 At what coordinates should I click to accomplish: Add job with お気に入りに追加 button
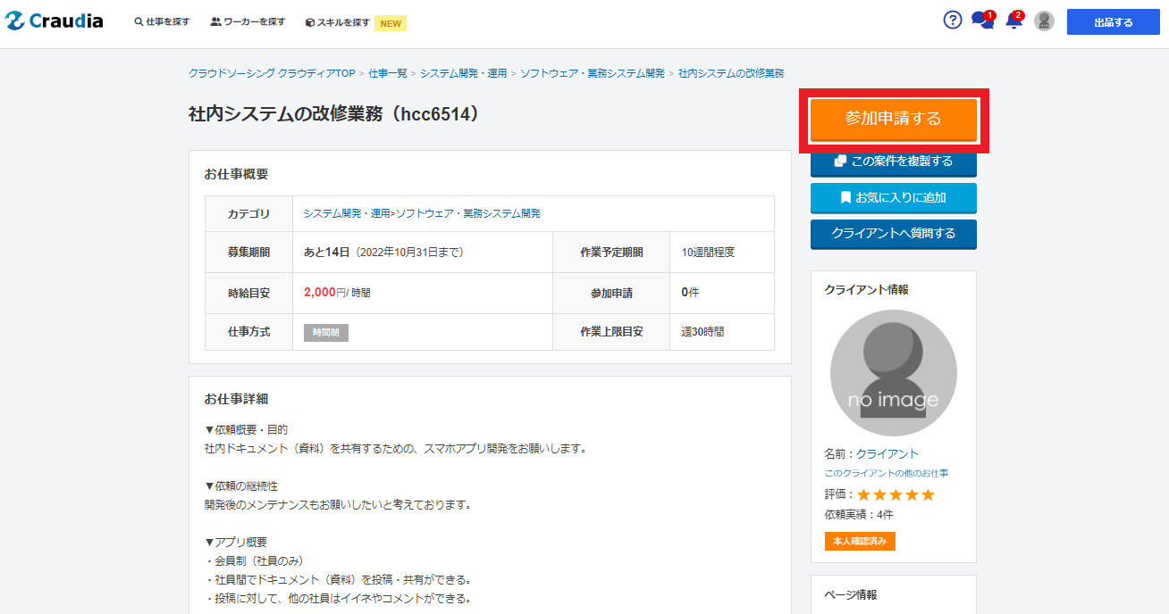pos(893,197)
